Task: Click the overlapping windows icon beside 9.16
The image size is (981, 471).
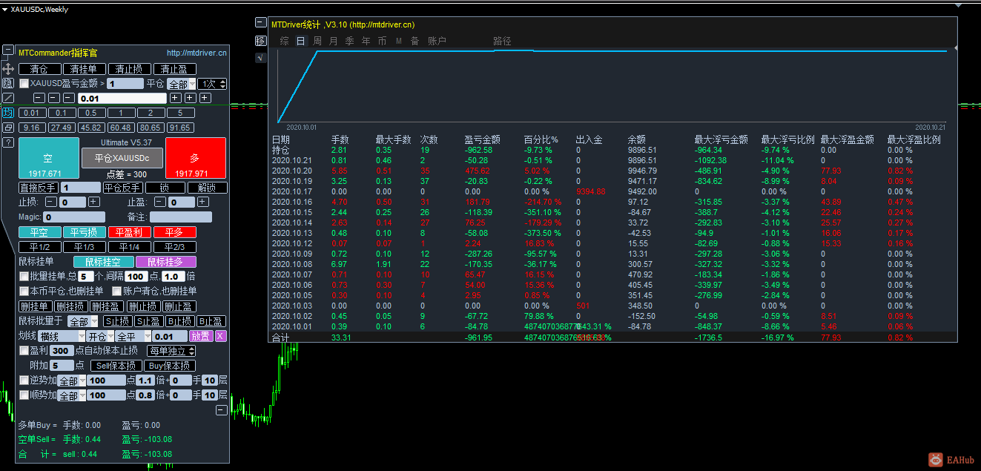Action: 8,128
